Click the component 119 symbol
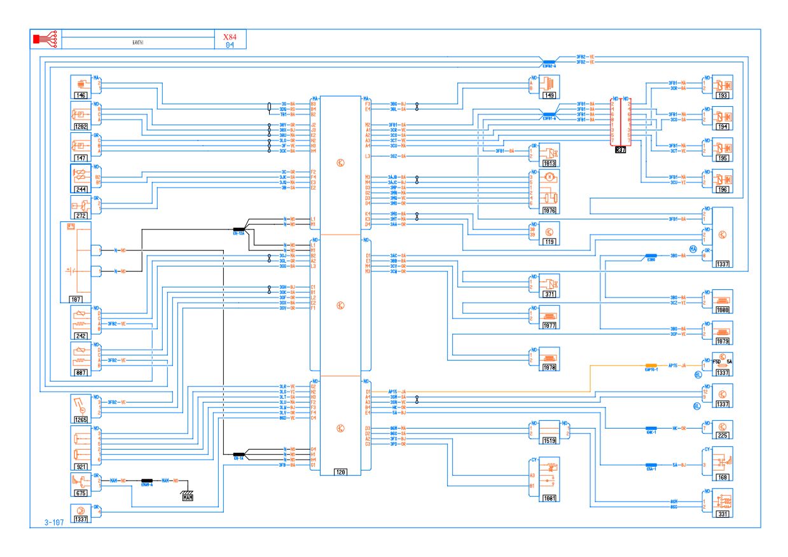Image resolution: width=788 pixels, height=557 pixels. (550, 231)
